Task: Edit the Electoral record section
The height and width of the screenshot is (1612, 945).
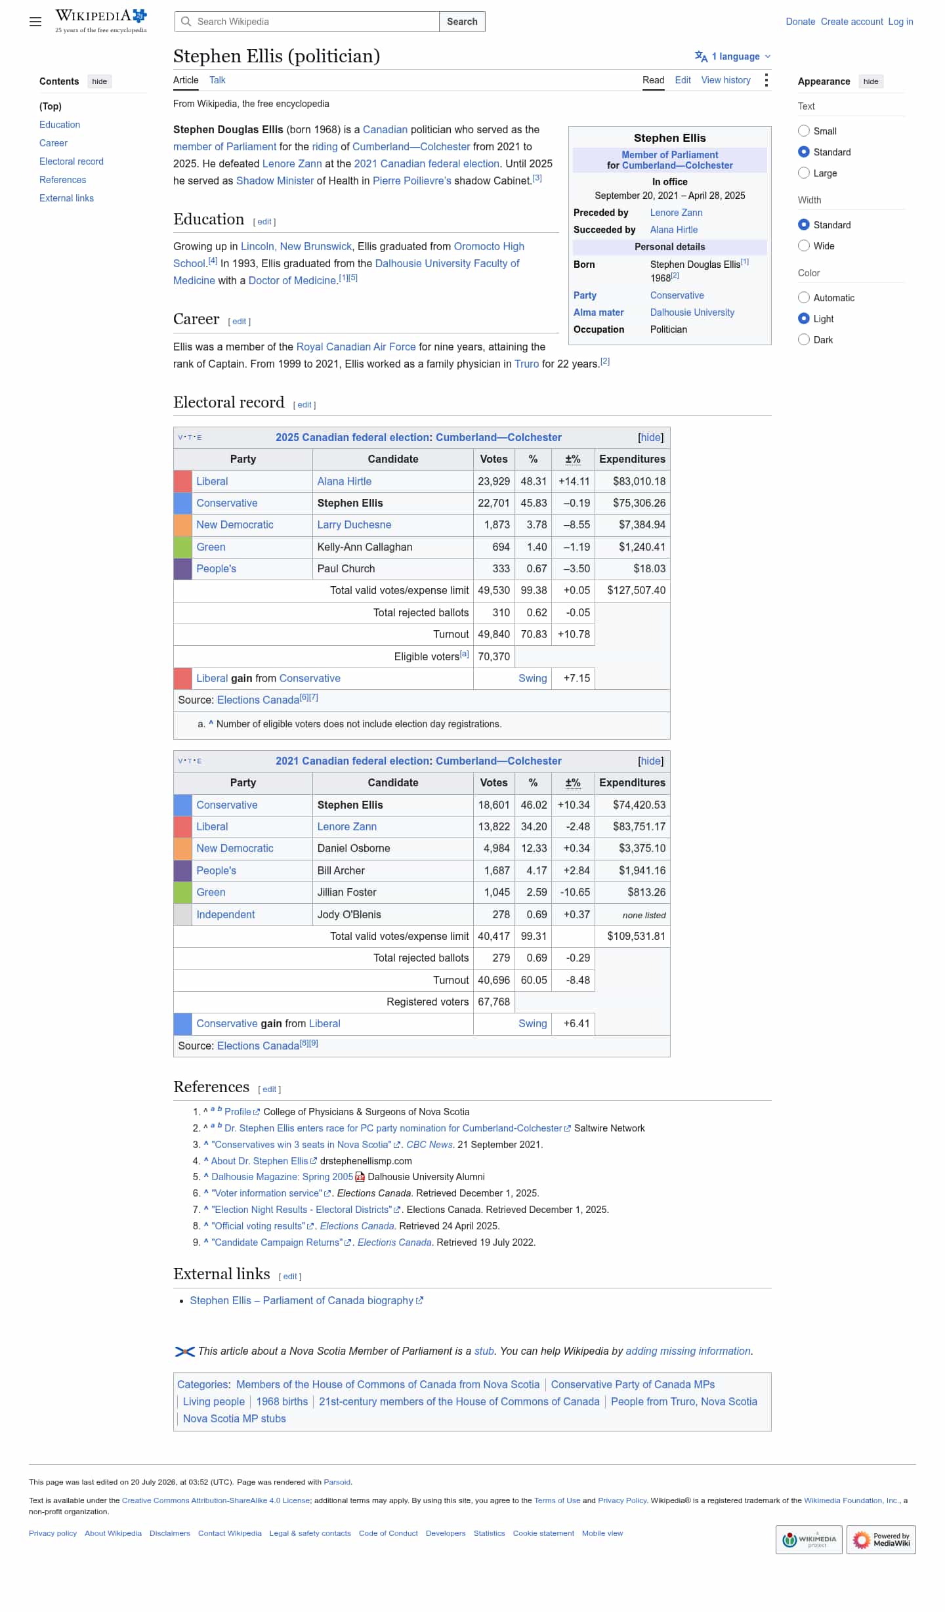Action: tap(304, 405)
